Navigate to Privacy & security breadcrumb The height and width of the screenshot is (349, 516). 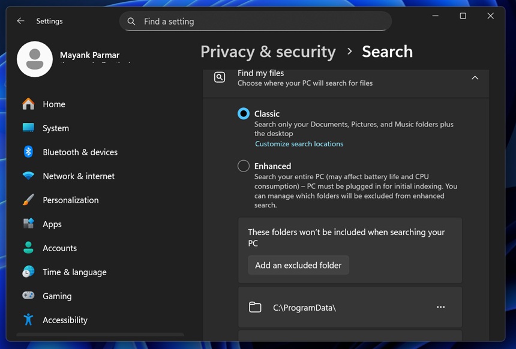click(x=268, y=52)
